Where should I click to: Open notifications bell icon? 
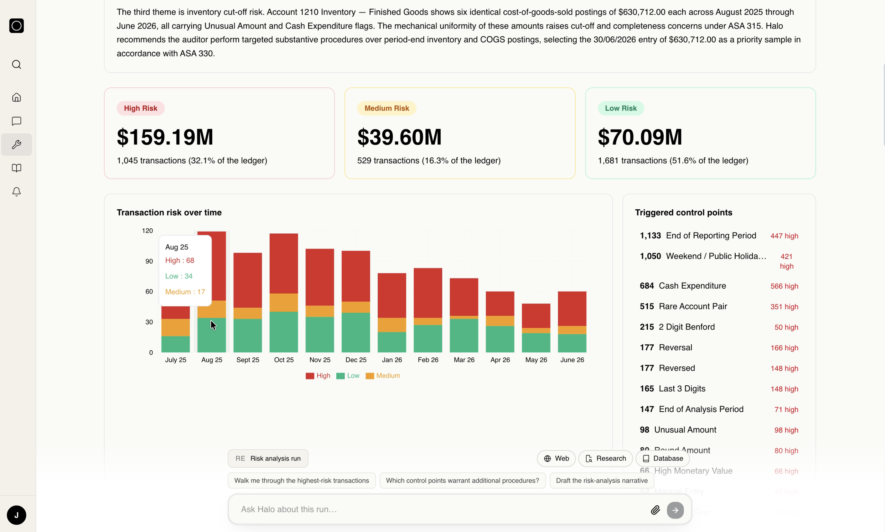click(x=17, y=192)
